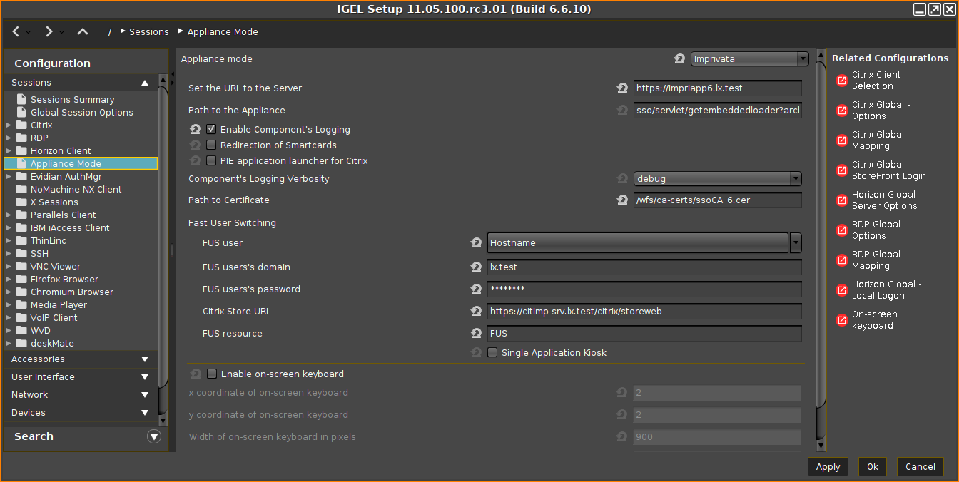The width and height of the screenshot is (959, 482).
Task: Click the FUS users's domain input field
Action: point(644,267)
